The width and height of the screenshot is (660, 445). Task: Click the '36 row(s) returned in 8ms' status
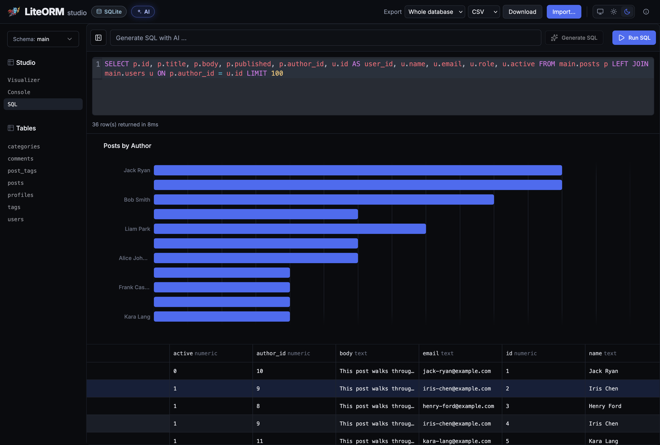125,124
